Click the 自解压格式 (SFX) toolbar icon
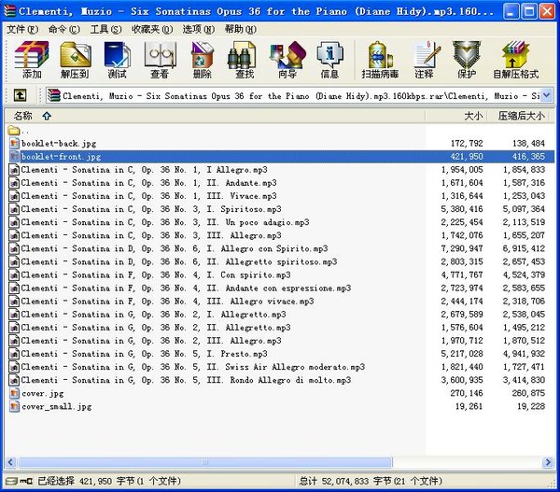 click(515, 60)
